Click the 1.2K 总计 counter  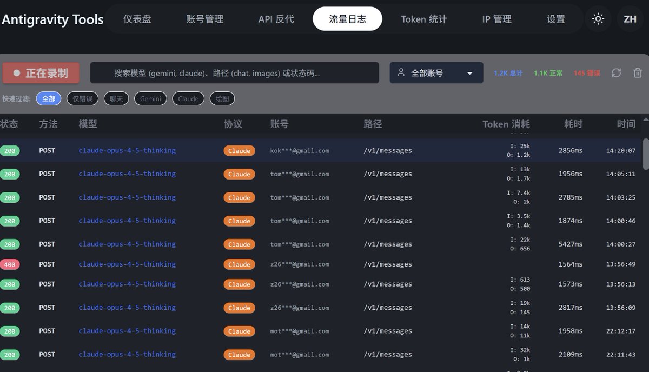508,73
